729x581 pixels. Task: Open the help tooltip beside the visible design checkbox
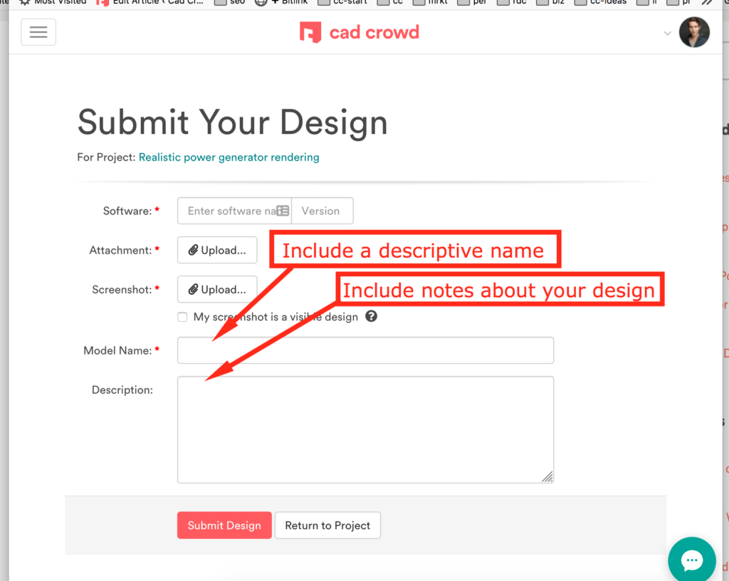pyautogui.click(x=371, y=317)
